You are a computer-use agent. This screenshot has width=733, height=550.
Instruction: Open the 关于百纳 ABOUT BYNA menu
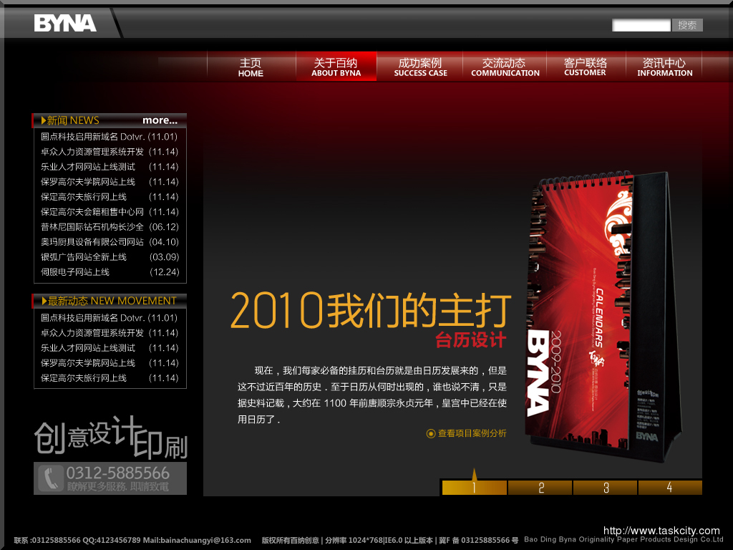pyautogui.click(x=336, y=67)
